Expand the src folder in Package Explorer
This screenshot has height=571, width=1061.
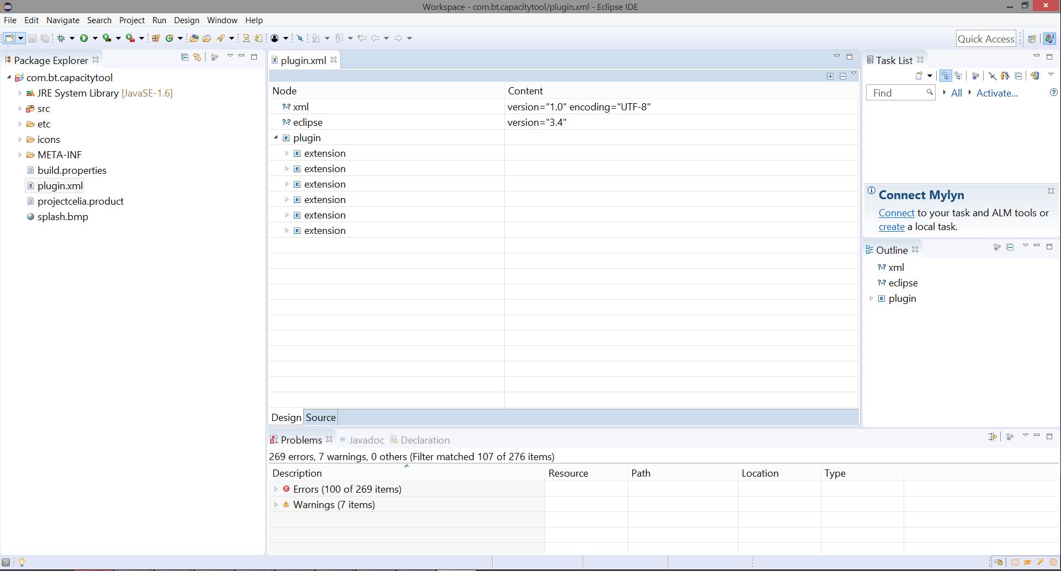pyautogui.click(x=20, y=109)
